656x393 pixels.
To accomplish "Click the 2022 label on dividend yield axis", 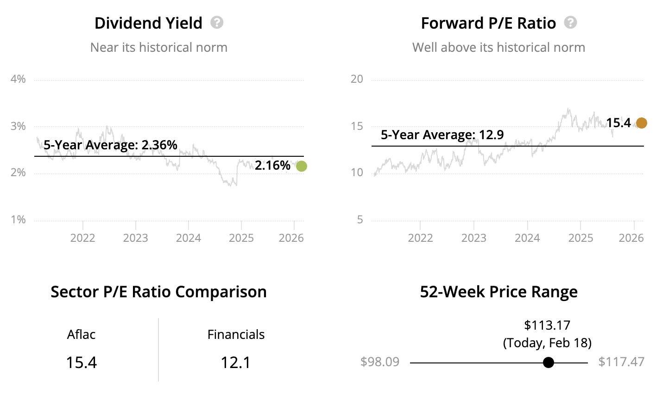I will (82, 238).
